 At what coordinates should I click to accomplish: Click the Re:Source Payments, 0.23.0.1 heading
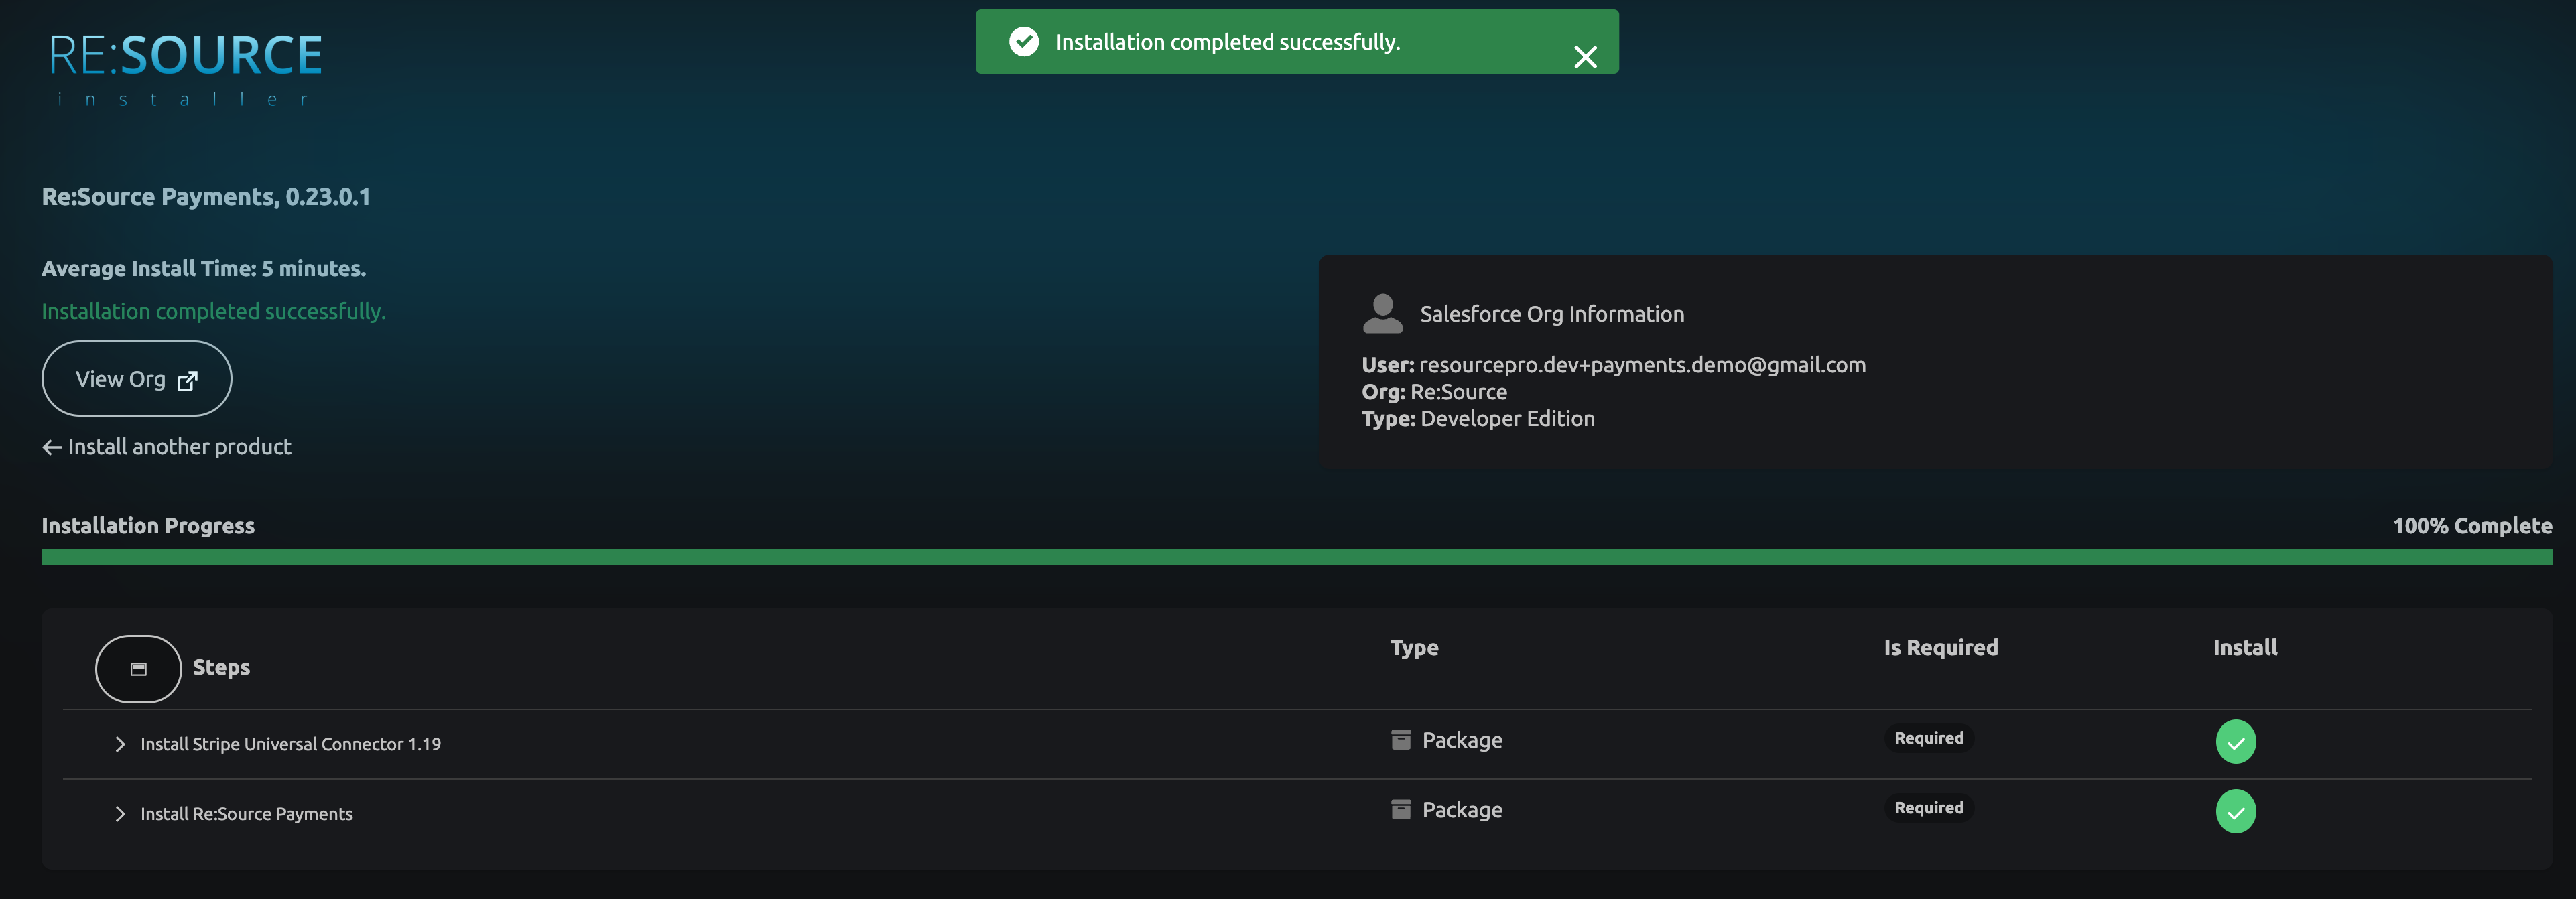click(206, 197)
